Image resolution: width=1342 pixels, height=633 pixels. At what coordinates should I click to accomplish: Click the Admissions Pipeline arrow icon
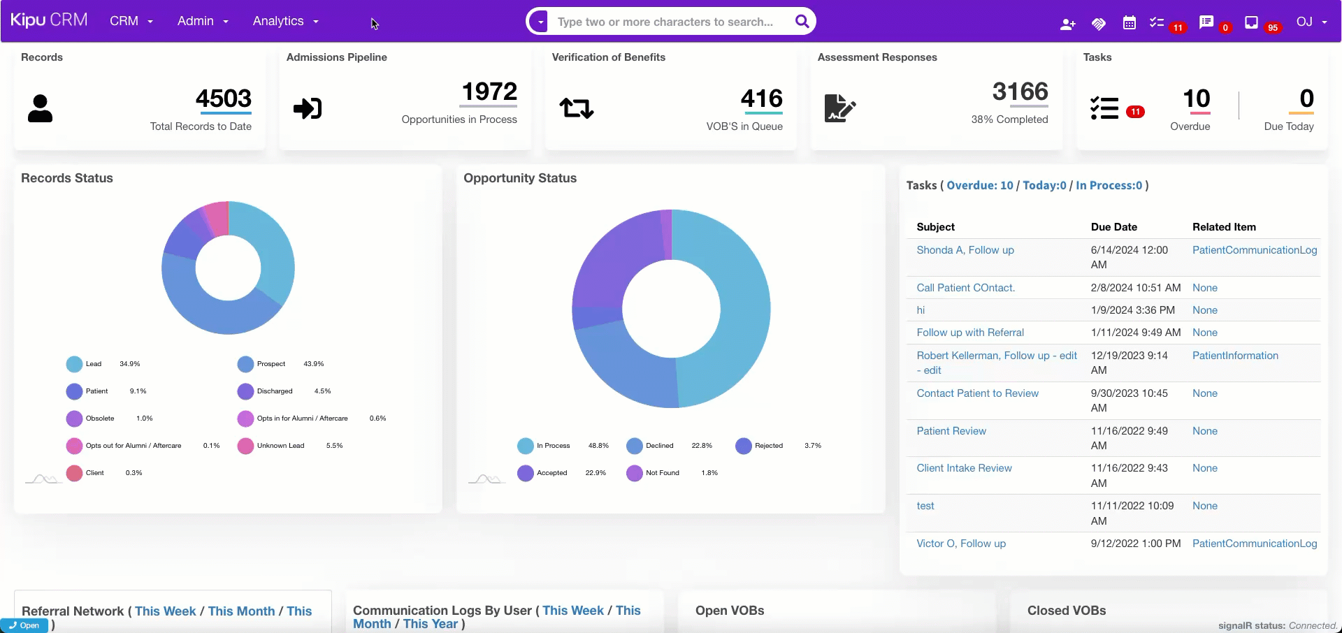(x=308, y=108)
